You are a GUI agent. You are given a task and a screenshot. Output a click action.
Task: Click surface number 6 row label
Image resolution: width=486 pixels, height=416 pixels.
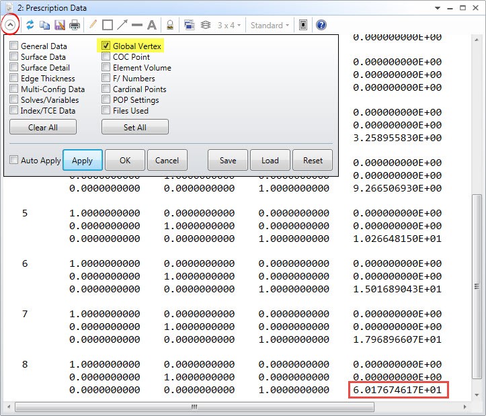tap(25, 263)
